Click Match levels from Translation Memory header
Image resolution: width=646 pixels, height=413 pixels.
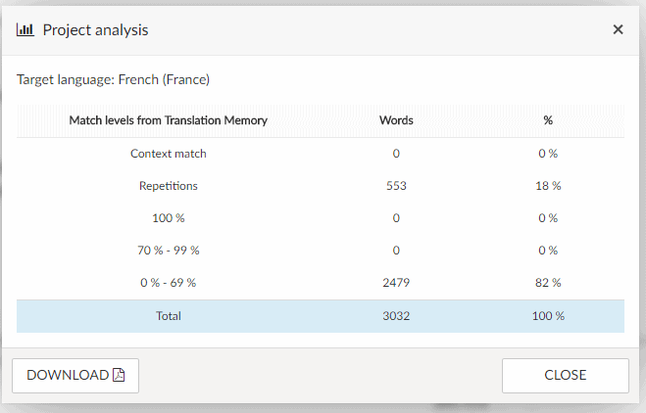168,120
